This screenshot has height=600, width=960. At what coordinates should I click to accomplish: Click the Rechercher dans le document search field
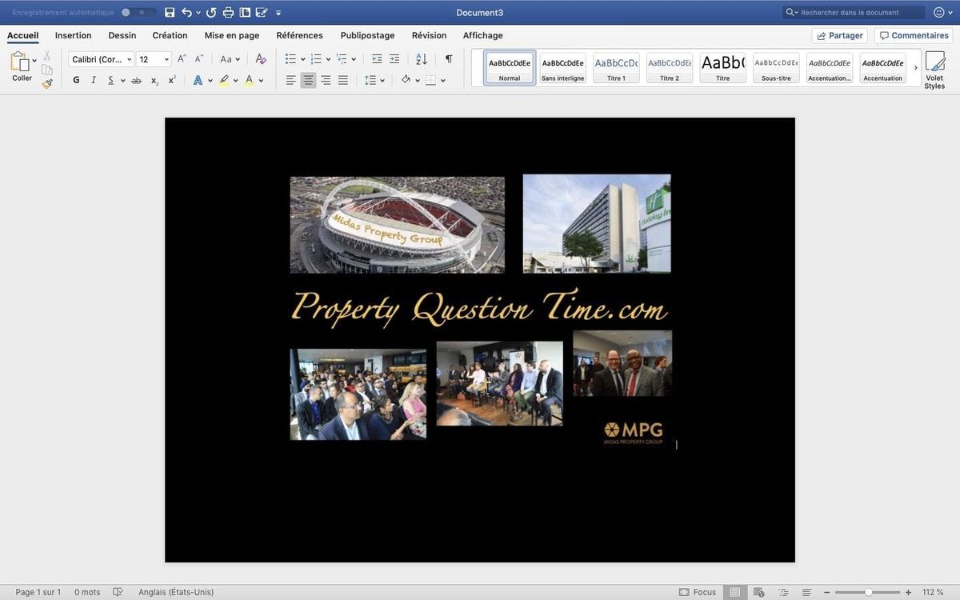coord(854,13)
